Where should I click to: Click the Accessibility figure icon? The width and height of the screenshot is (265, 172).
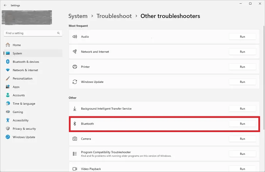[8, 120]
